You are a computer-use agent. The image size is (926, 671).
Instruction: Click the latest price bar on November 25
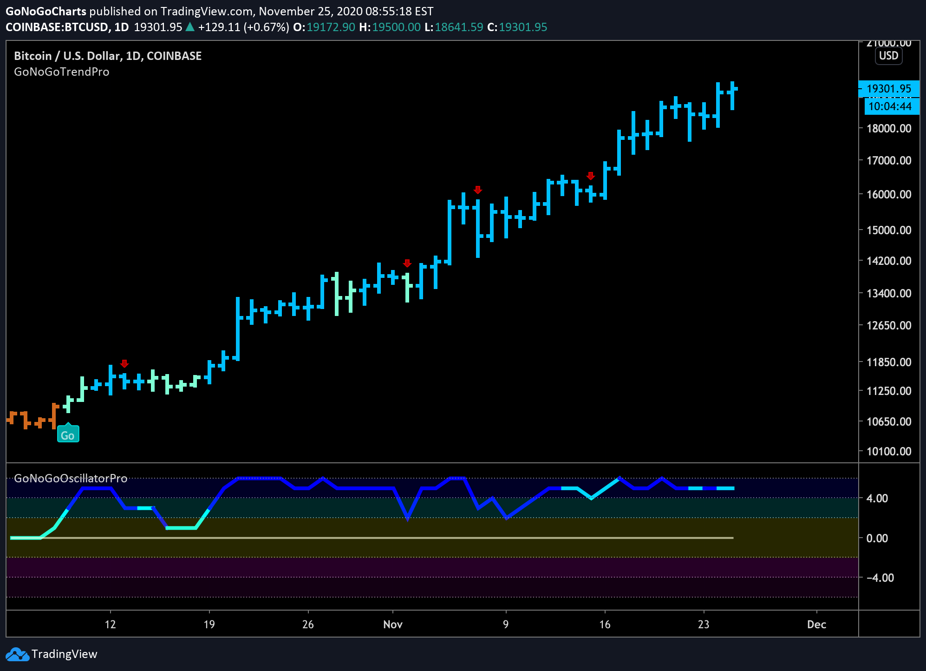point(732,95)
